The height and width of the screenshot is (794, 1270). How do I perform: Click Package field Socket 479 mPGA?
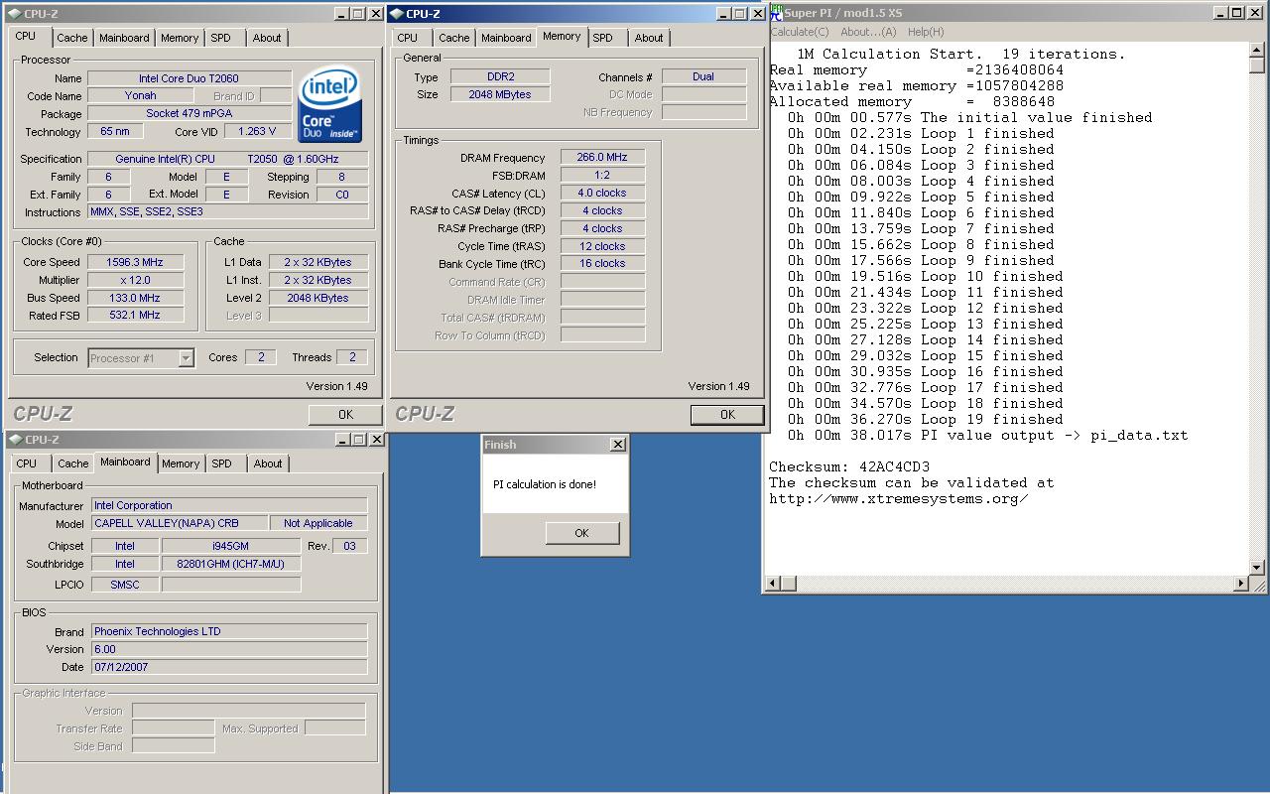tap(189, 113)
